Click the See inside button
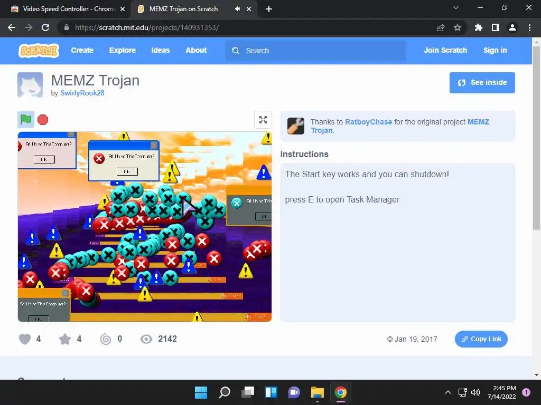The image size is (541, 405). (482, 83)
